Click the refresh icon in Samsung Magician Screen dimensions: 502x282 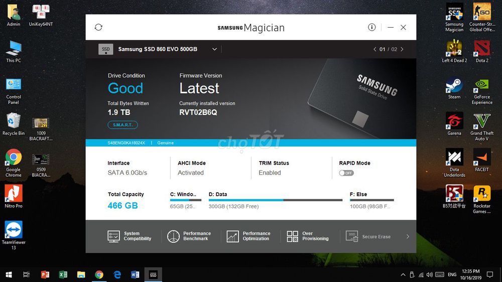[x=98, y=27]
